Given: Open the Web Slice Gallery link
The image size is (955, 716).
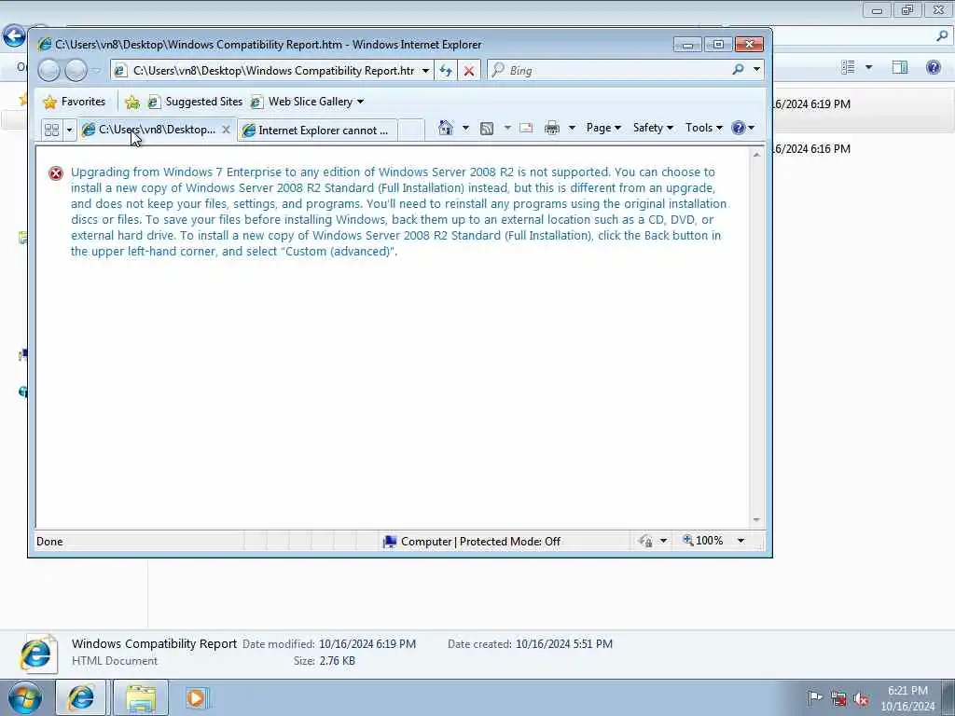Looking at the screenshot, I should [302, 102].
